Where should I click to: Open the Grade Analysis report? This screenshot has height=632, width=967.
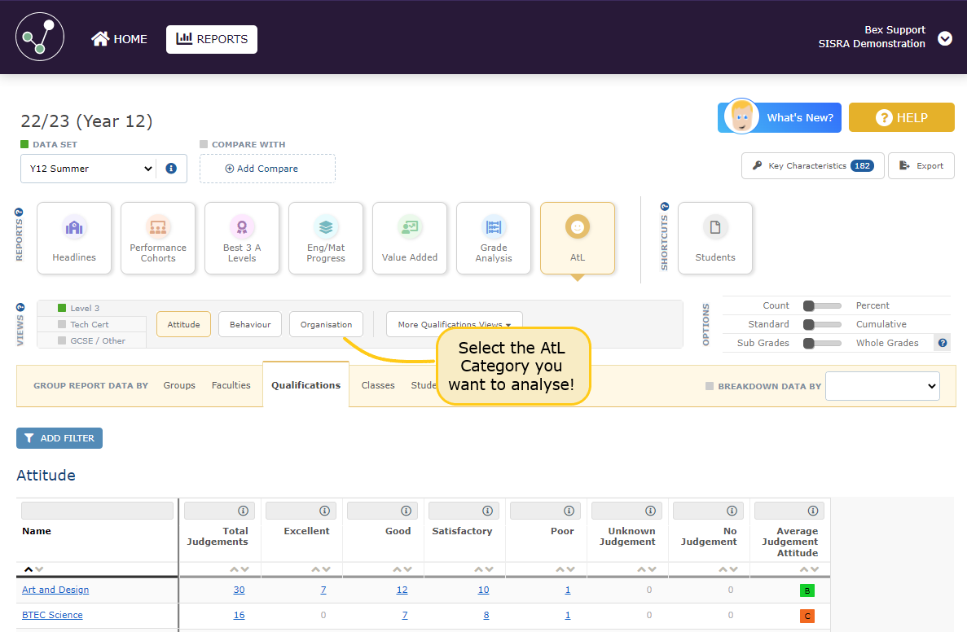coord(494,238)
